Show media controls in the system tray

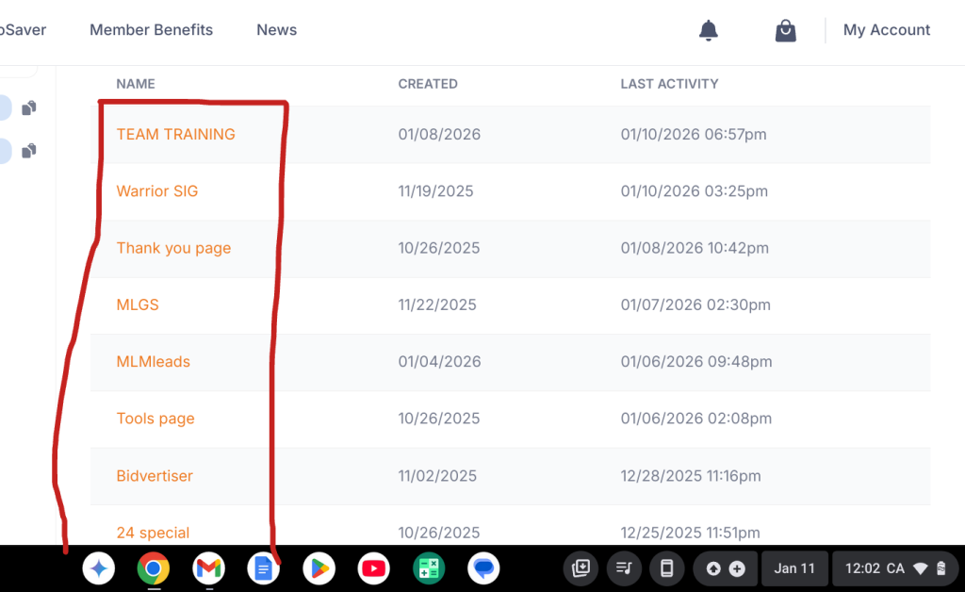click(x=623, y=568)
